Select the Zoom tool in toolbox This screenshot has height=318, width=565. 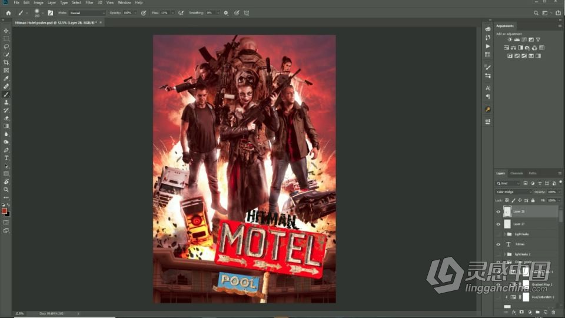click(6, 190)
